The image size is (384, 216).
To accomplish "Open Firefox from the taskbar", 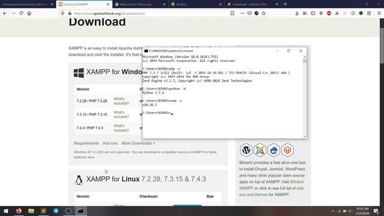I will pos(19,211).
